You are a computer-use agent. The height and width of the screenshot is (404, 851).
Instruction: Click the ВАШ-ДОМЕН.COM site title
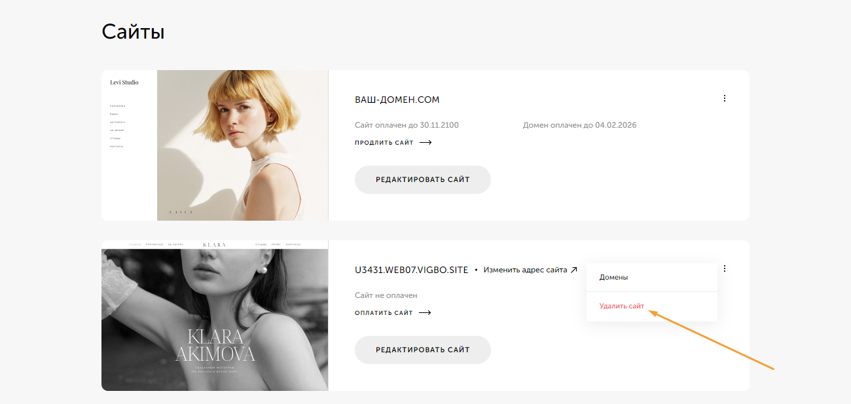397,100
